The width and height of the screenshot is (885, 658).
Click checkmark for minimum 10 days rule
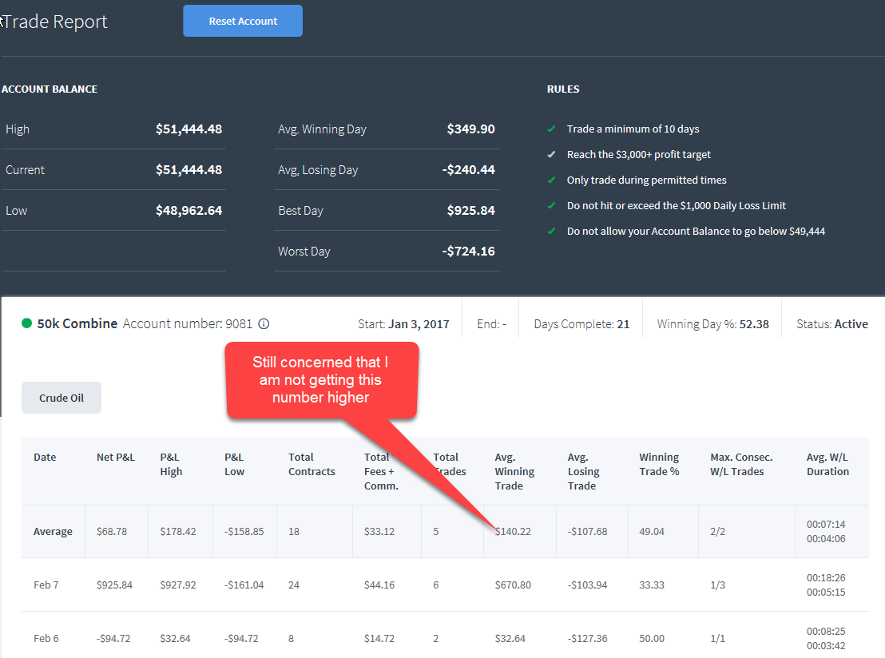(551, 129)
